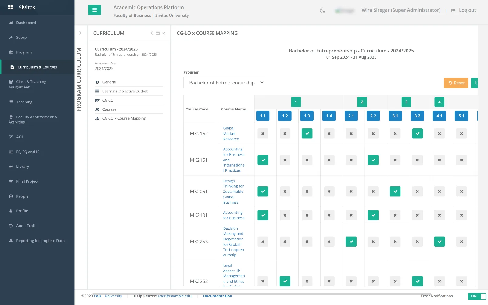Click the General info icon
Screen dimensions: 488x305
coord(97,82)
